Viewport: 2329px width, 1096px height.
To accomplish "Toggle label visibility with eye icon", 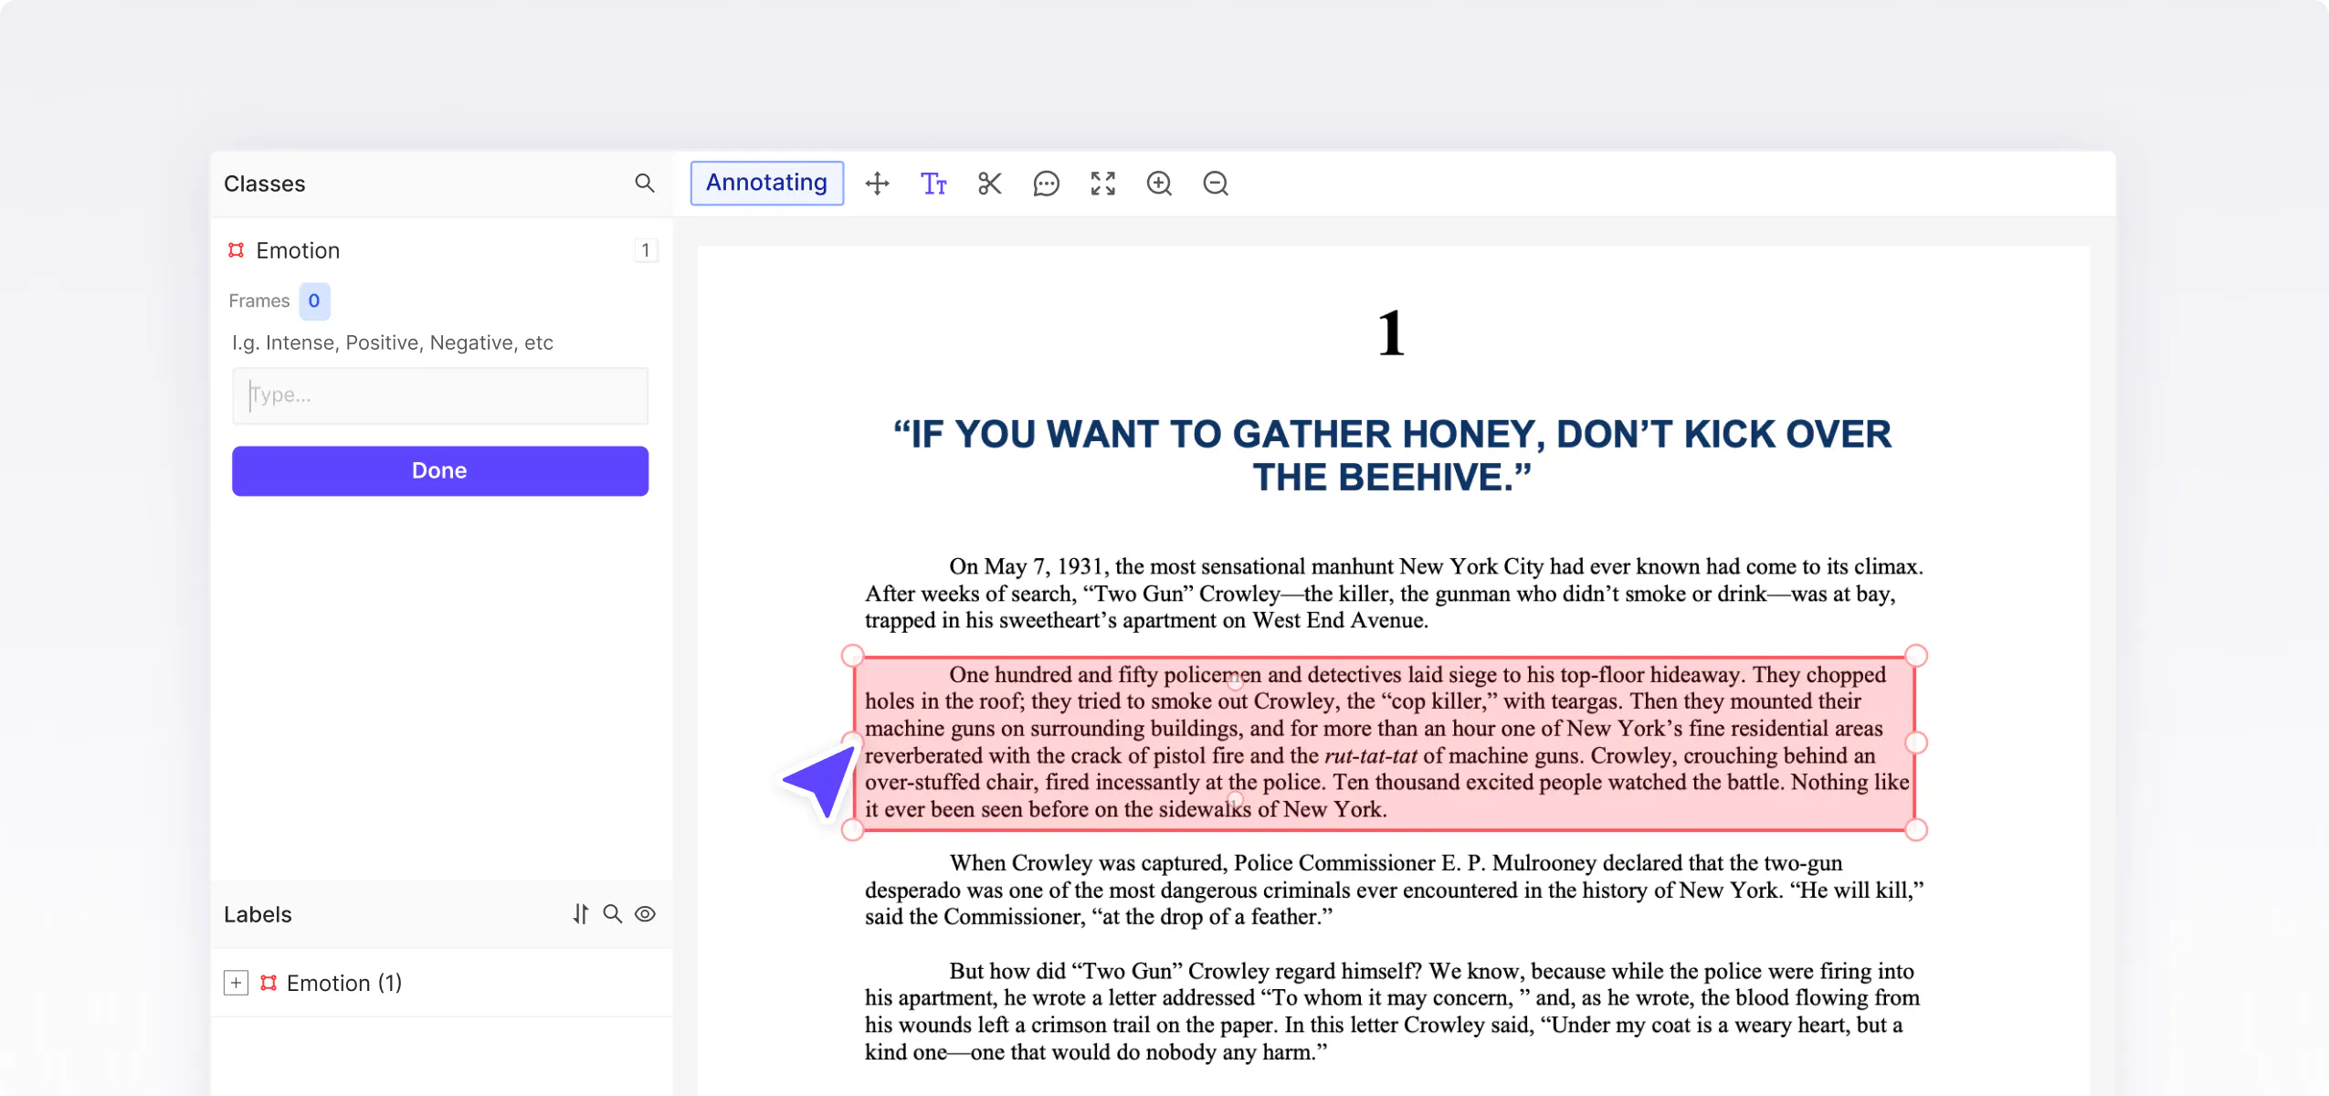I will [x=645, y=914].
